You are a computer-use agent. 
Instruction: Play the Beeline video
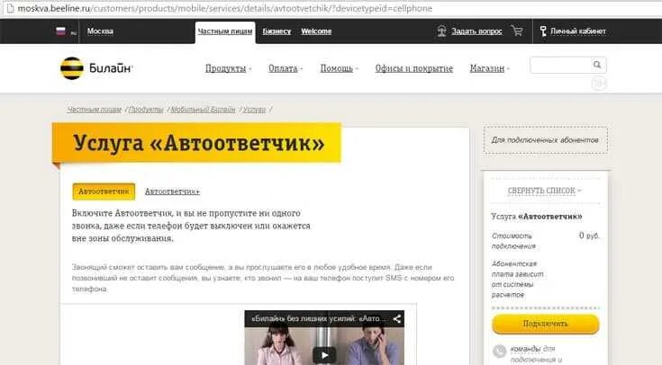pyautogui.click(x=324, y=355)
